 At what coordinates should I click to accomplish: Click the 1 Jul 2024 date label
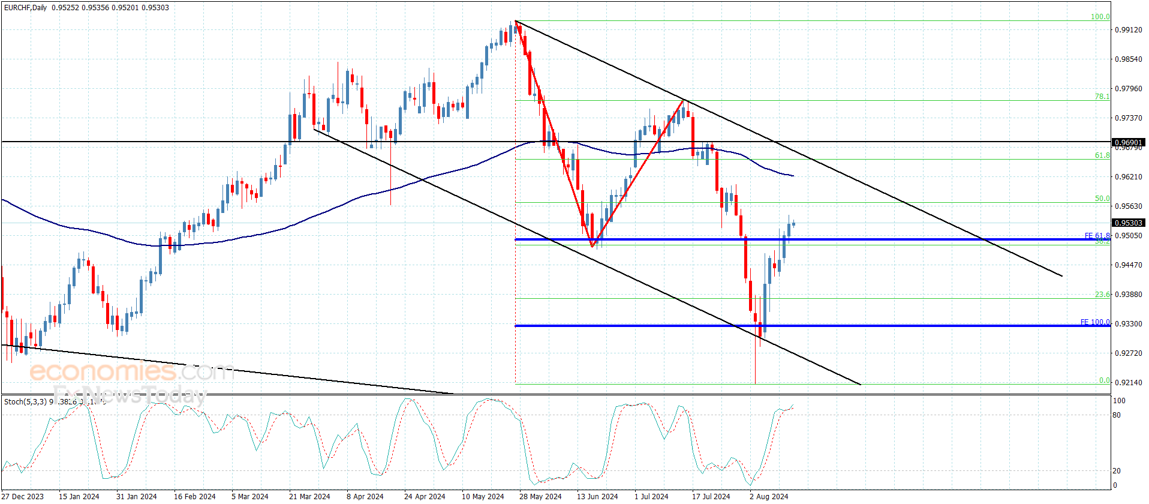[x=651, y=496]
